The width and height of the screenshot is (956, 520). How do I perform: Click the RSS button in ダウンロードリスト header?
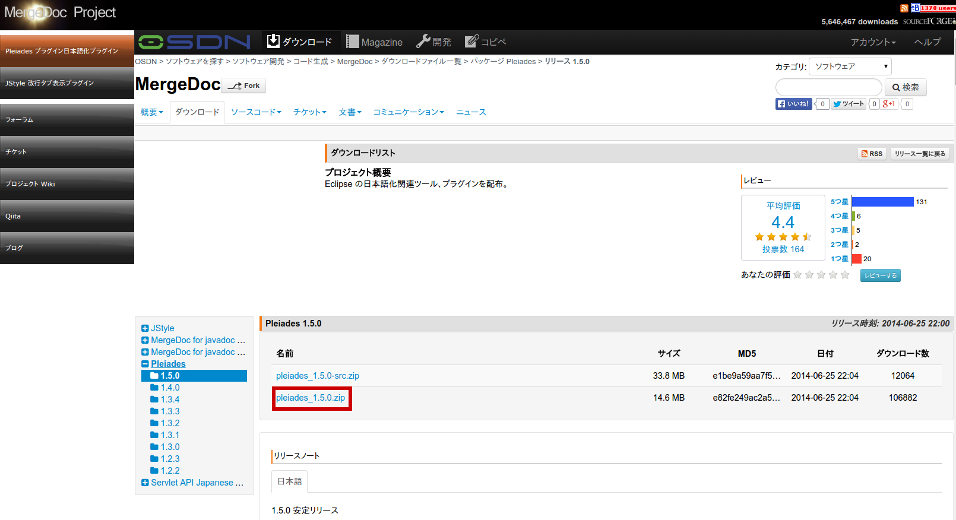pos(872,154)
